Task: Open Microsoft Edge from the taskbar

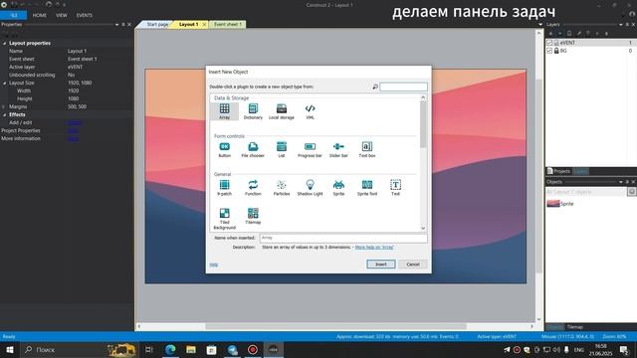Action: pos(170,349)
